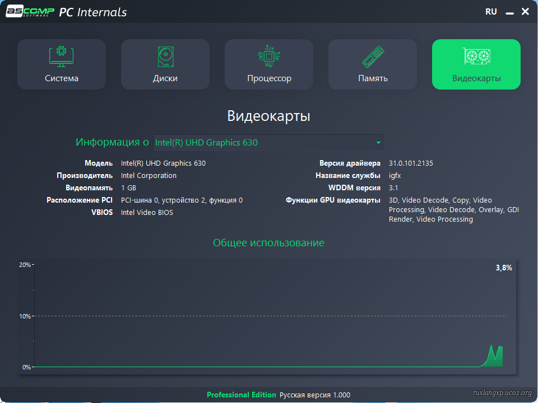Click the 'Производитель' label
This screenshot has width=538, height=403.
(x=85, y=176)
